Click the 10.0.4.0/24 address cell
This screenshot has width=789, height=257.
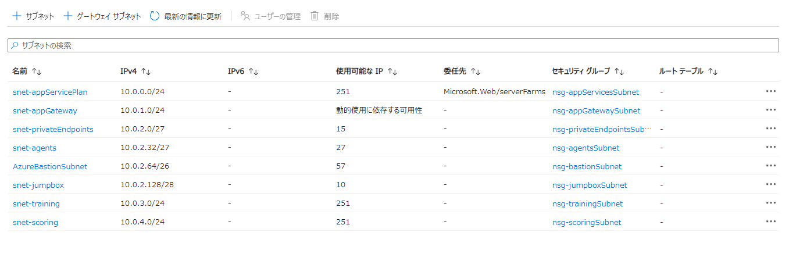coord(142,222)
